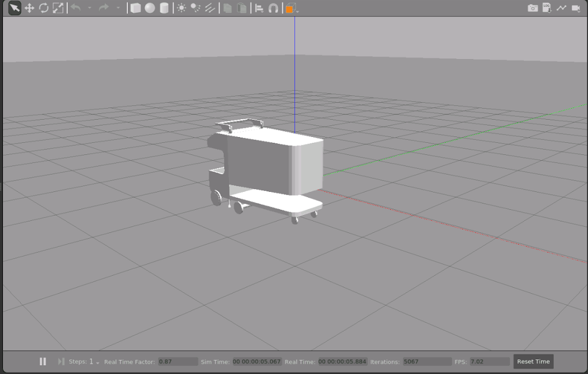
Task: Insert a sphere shape
Action: (x=150, y=8)
